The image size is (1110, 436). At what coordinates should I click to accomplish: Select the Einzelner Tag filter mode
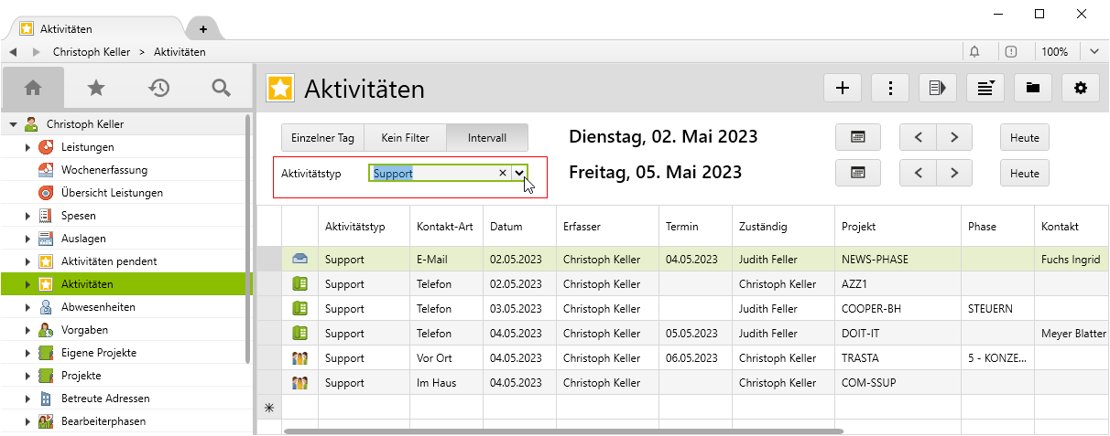point(322,138)
